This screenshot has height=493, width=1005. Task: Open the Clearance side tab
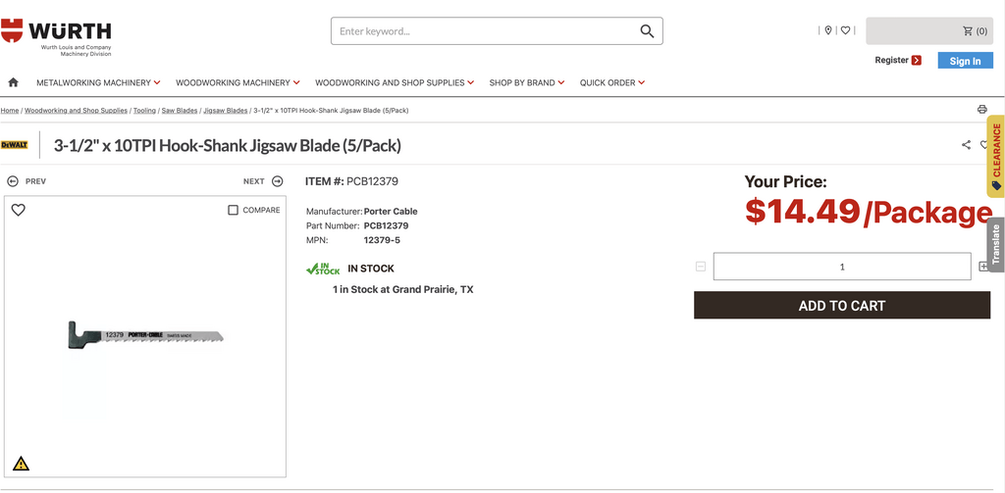click(995, 156)
